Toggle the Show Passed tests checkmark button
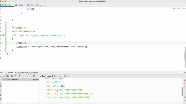The height and width of the screenshot is (104, 186). (4, 76)
